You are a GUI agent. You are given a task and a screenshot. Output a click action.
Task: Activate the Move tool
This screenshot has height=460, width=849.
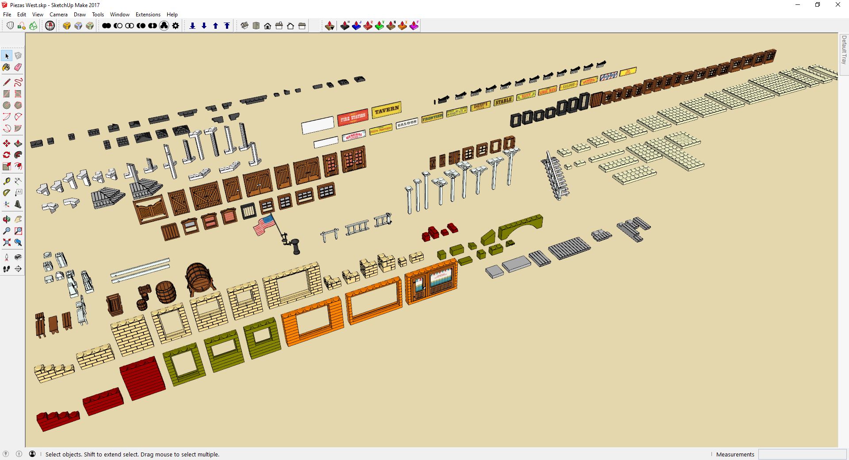[7, 143]
